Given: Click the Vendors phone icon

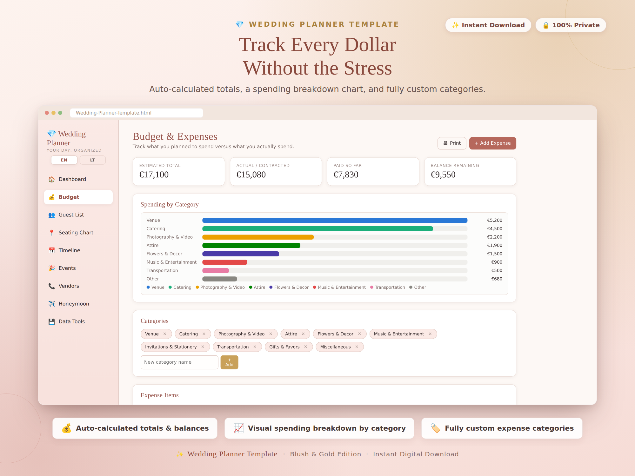Looking at the screenshot, I should pos(51,286).
